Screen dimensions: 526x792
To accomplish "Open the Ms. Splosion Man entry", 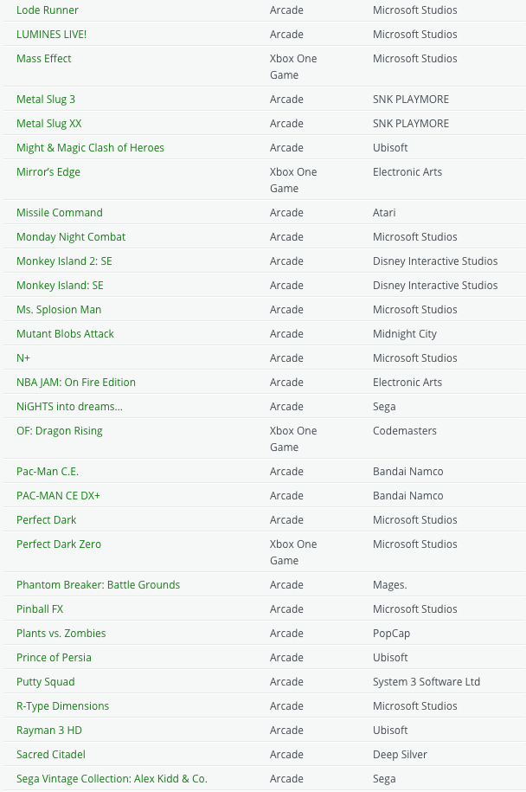I will (x=59, y=309).
